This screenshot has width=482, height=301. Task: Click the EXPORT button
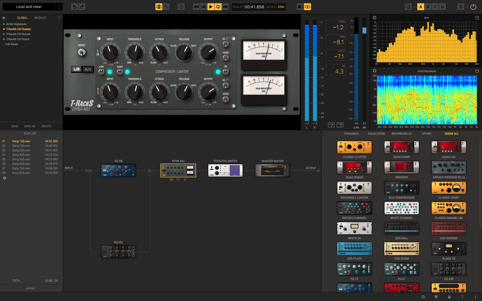tap(30, 288)
